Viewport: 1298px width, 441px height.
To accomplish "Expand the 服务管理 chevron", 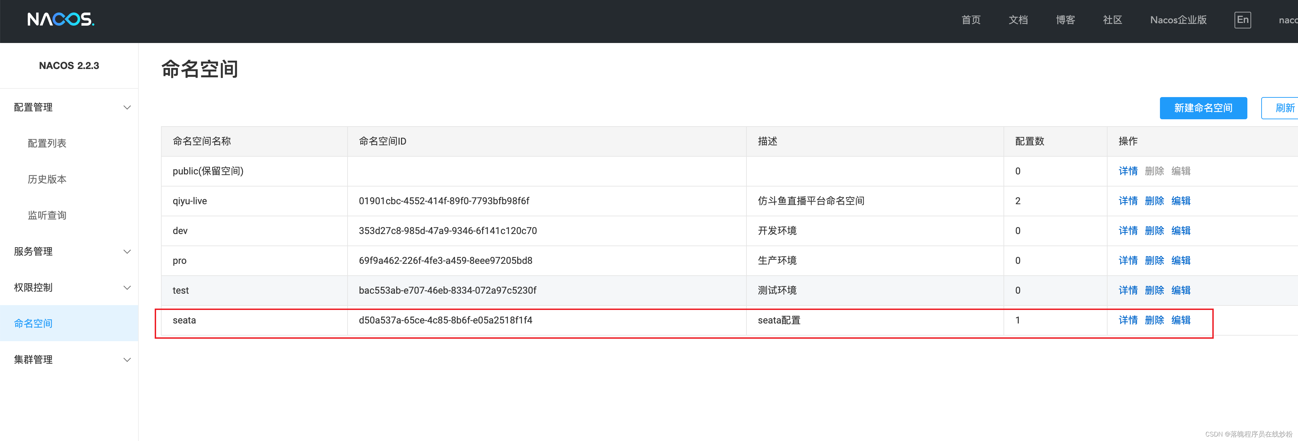I will click(x=127, y=252).
